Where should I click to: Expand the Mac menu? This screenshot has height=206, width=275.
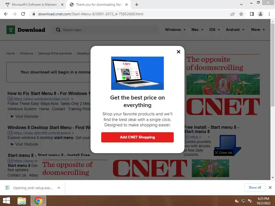click(x=197, y=30)
